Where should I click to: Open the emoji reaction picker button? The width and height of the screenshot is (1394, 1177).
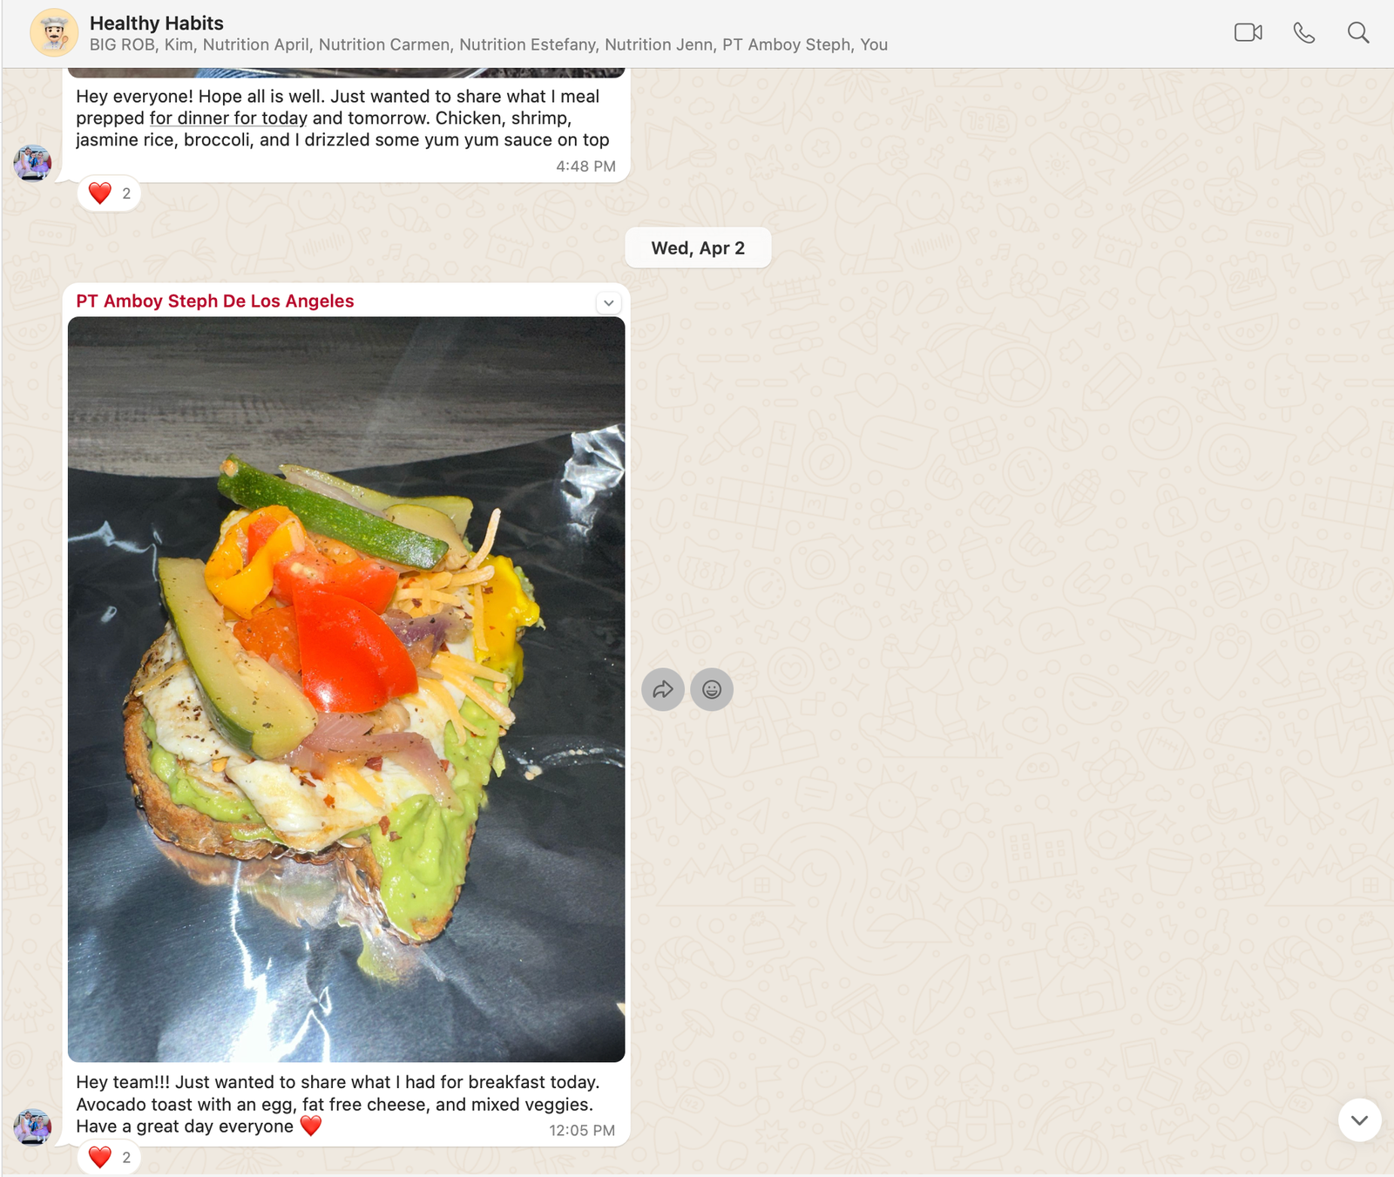click(x=712, y=690)
